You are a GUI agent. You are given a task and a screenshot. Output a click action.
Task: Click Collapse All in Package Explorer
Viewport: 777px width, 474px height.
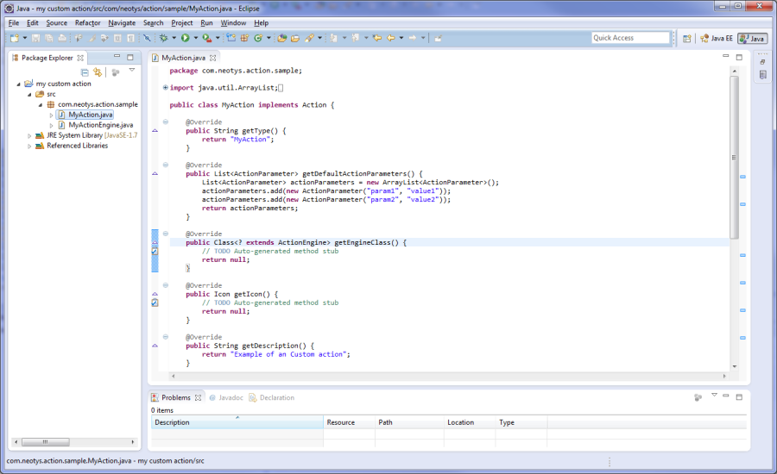85,72
